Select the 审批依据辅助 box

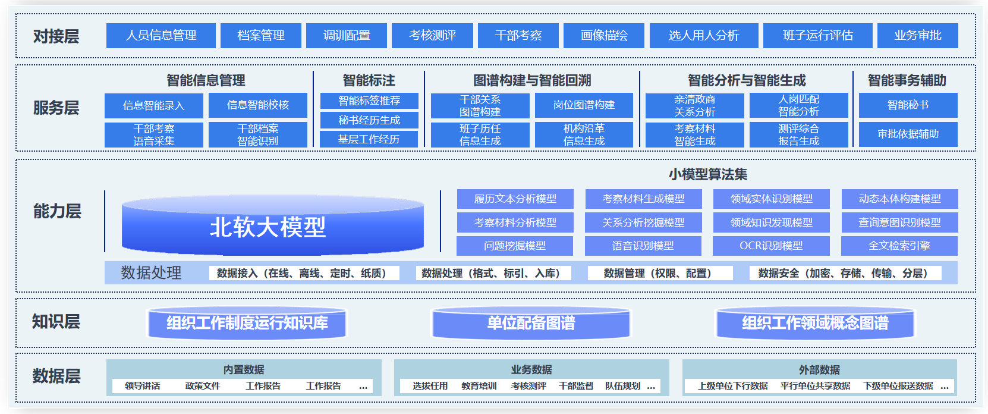click(908, 134)
